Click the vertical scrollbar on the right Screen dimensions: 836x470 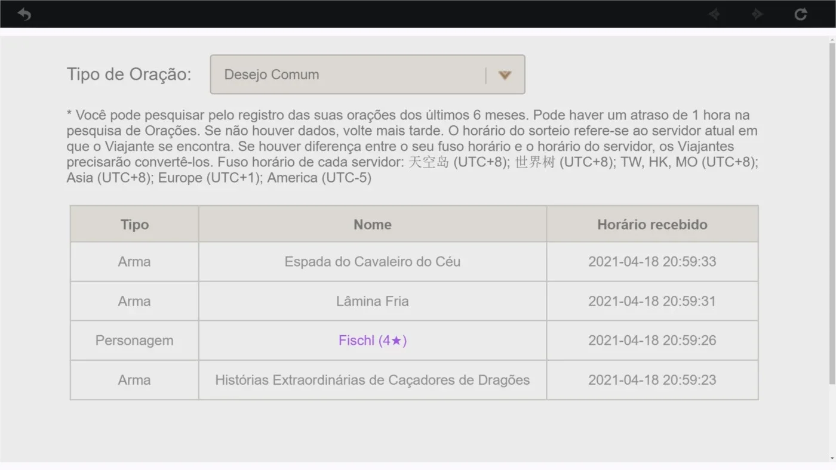832,215
